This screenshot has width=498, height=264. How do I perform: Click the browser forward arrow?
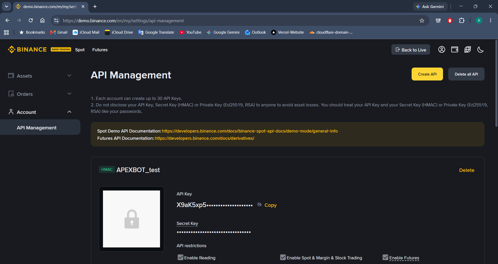19,20
